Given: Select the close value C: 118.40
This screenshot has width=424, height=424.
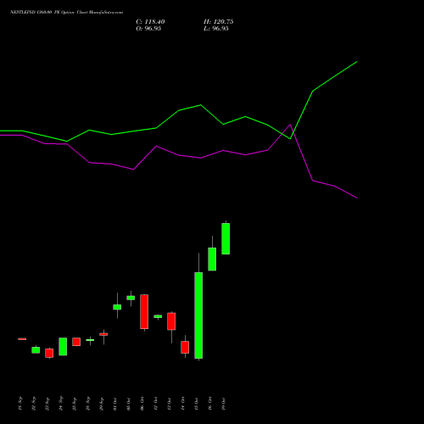Looking at the screenshot, I should [x=150, y=22].
